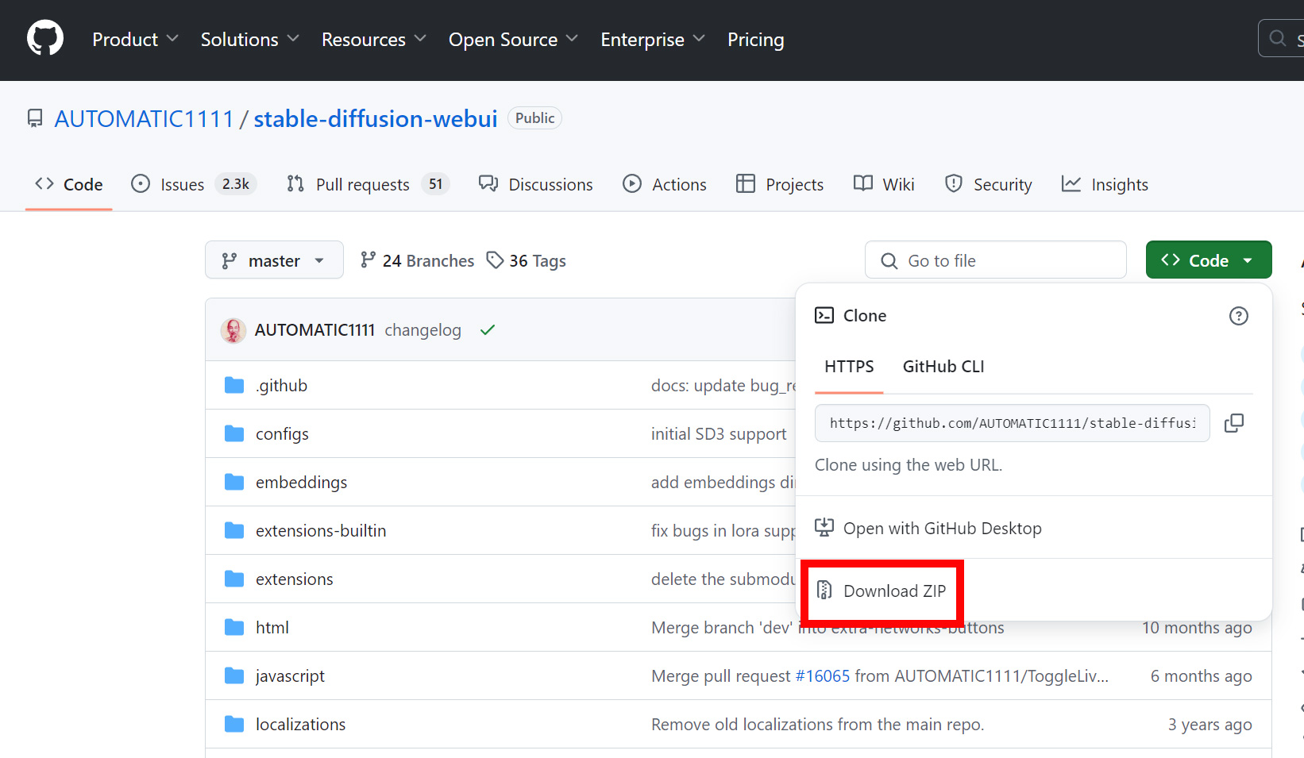This screenshot has height=758, width=1304.
Task: Open with GitHub Desktop
Action: coord(942,529)
